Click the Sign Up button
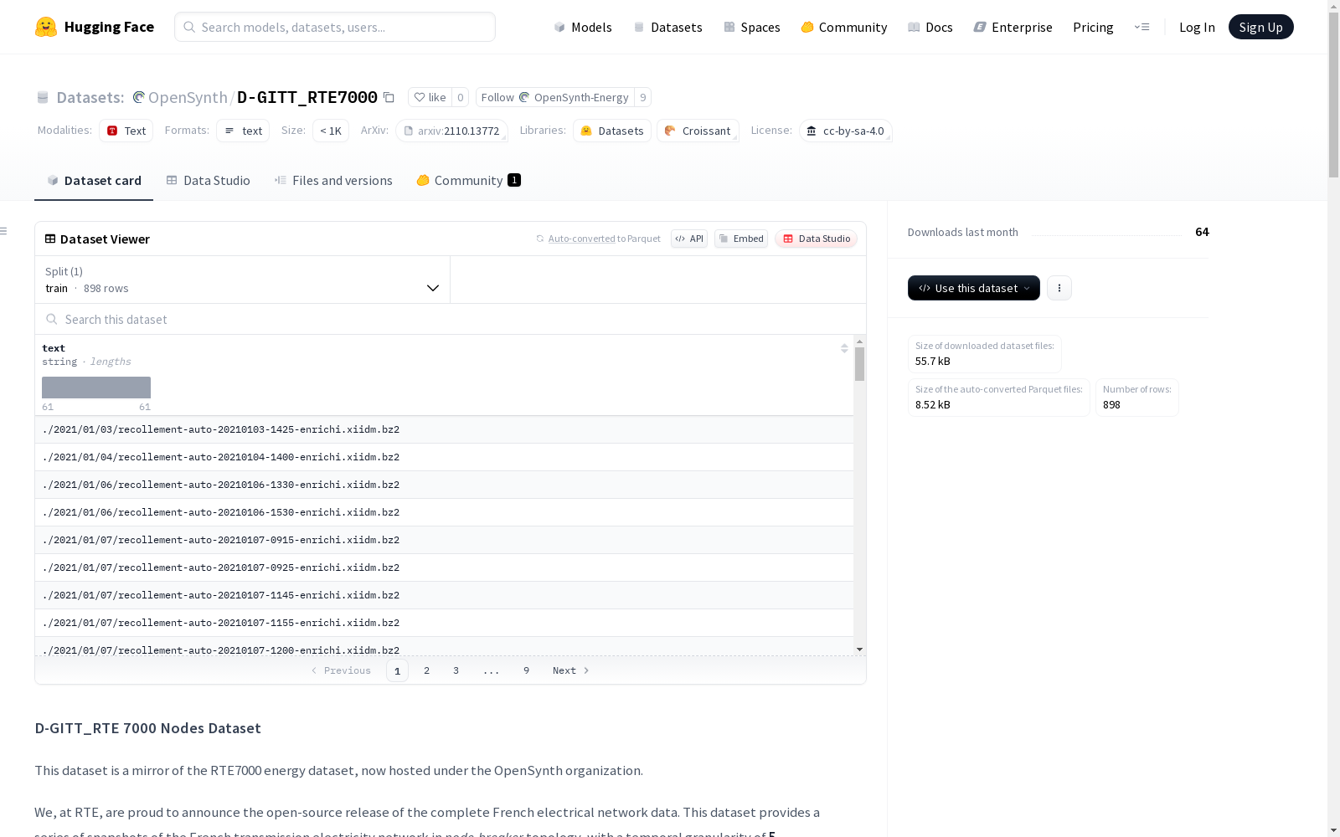 (x=1261, y=27)
